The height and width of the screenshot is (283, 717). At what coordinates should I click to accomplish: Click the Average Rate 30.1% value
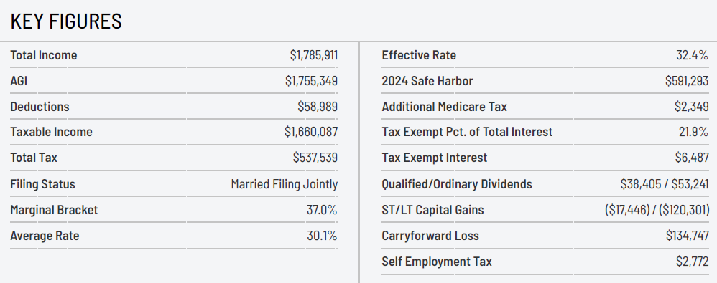[x=322, y=236]
